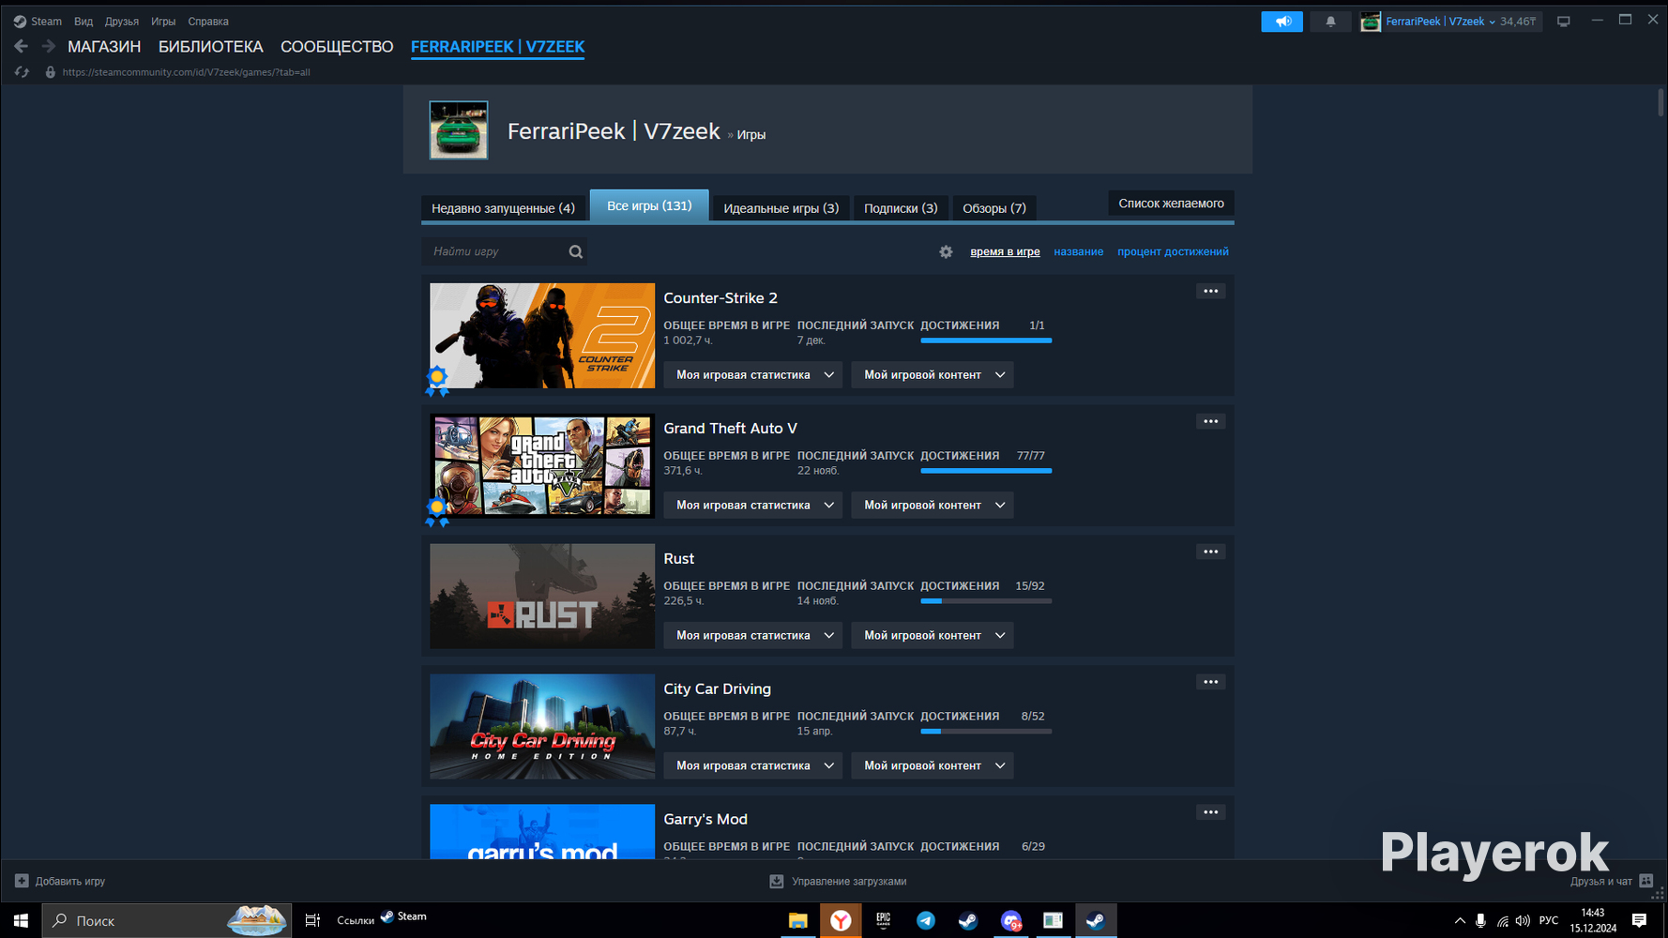Sort games by название
This screenshot has height=938, width=1668.
1078,251
